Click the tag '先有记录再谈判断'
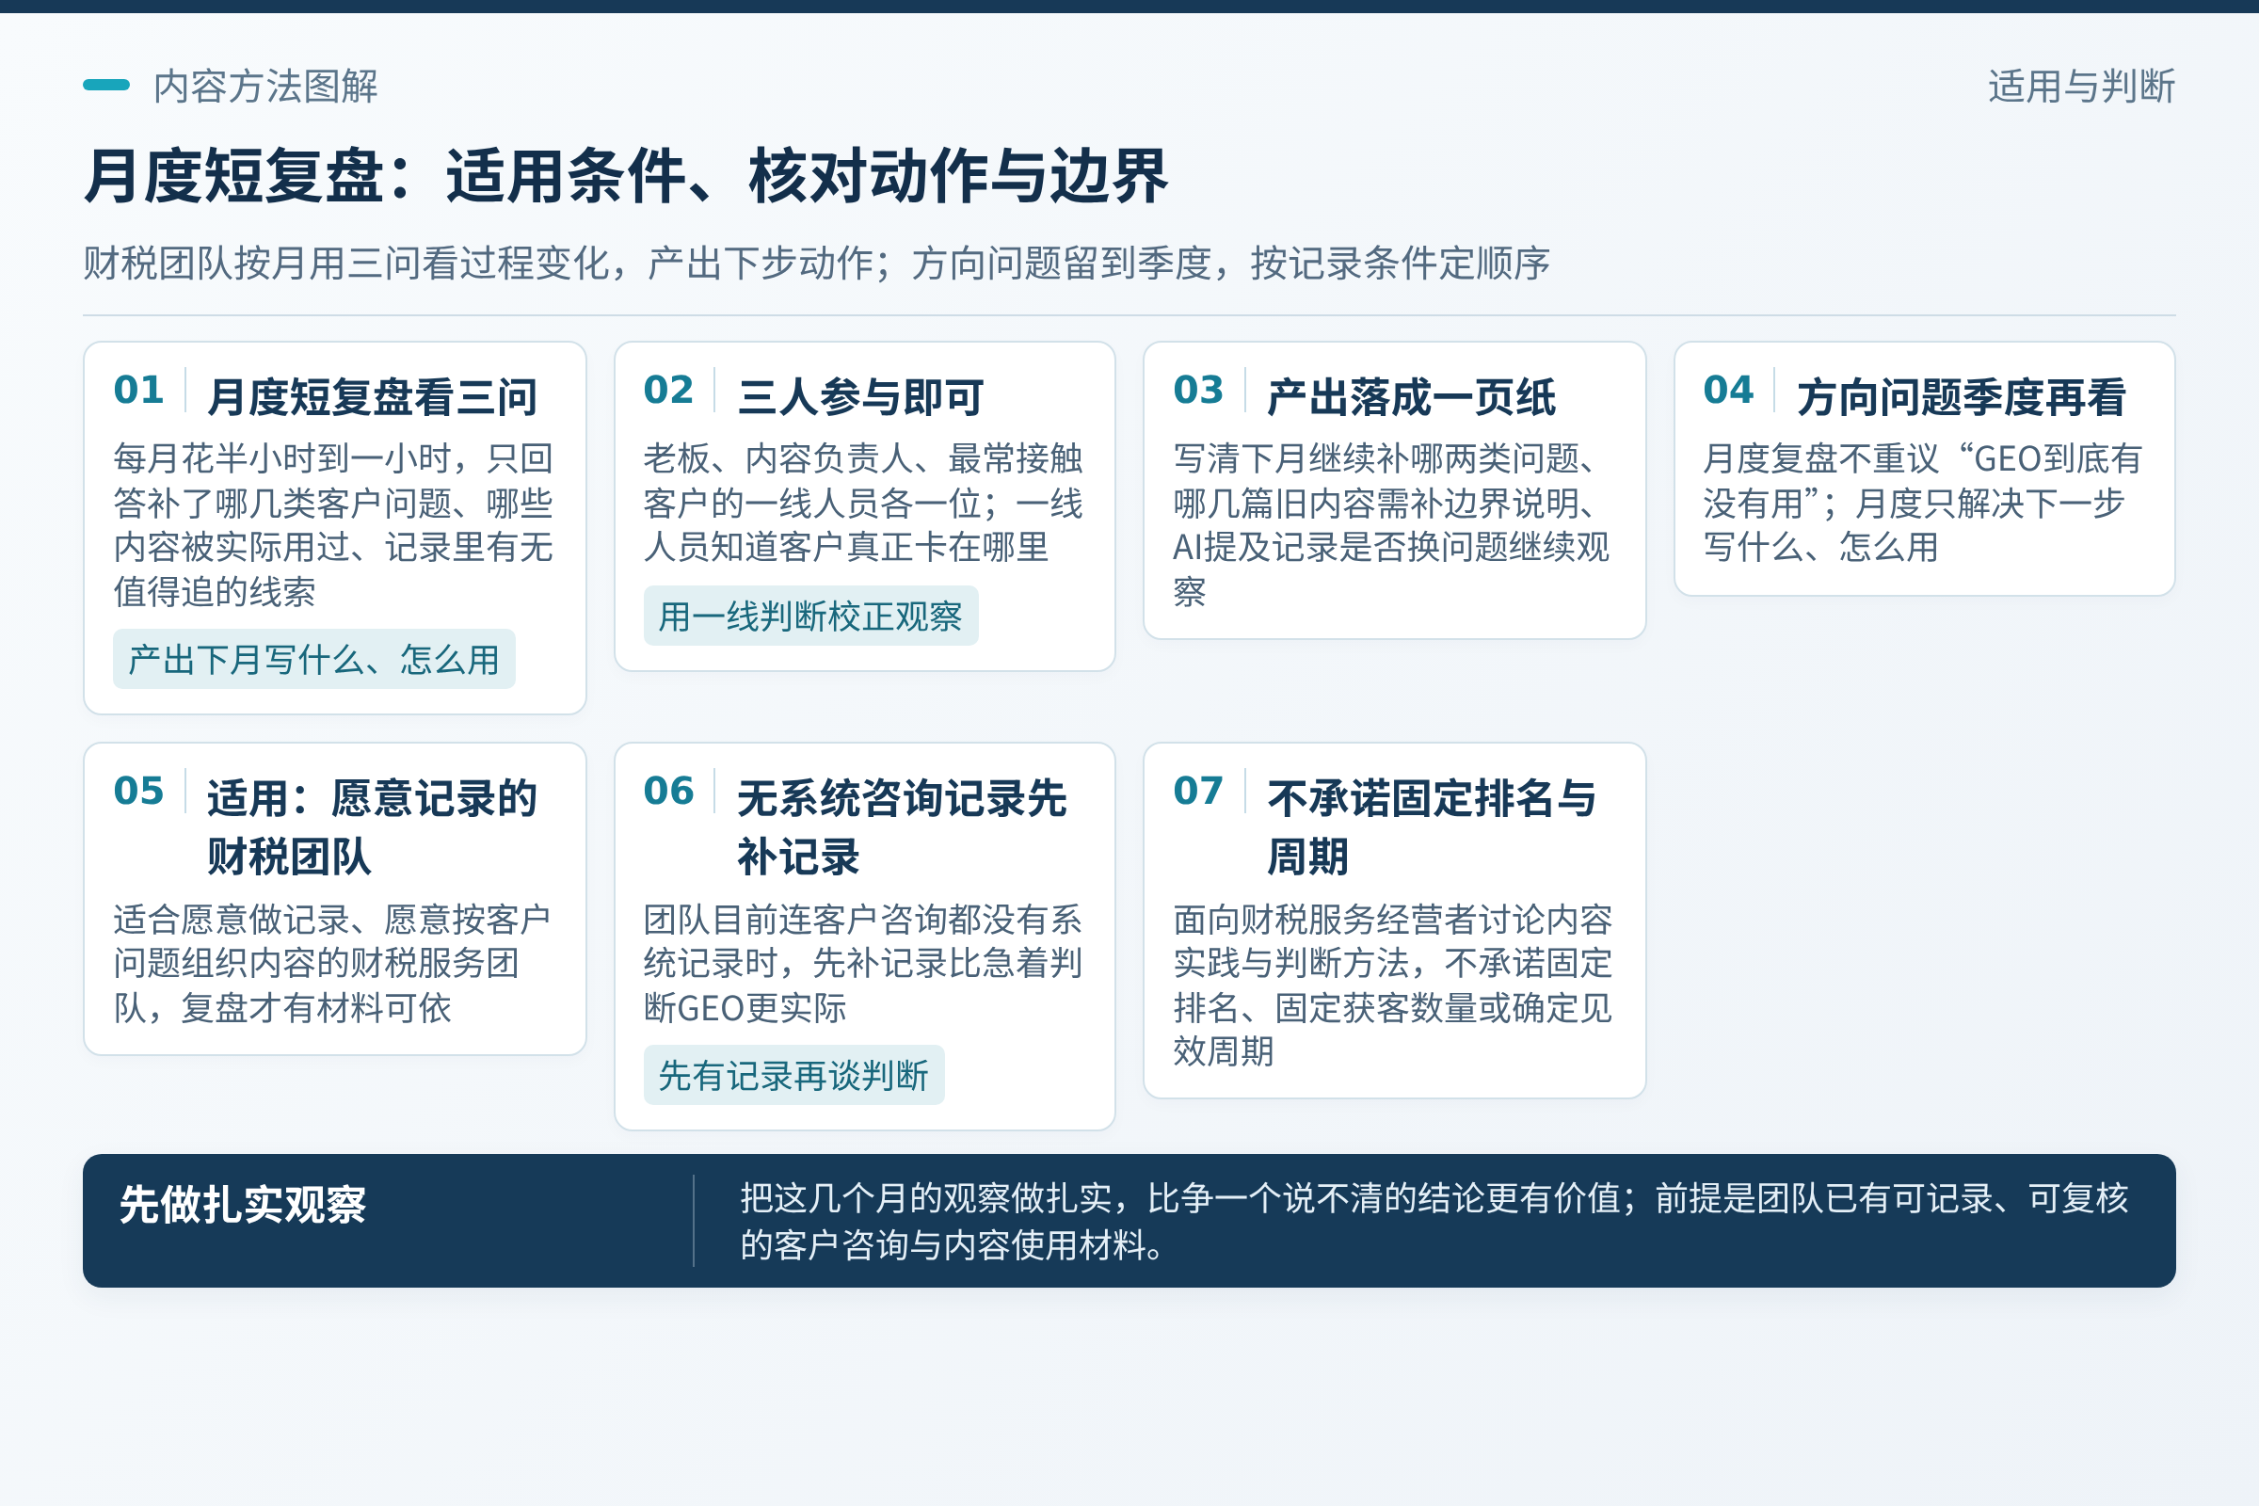The image size is (2259, 1506). (x=794, y=1076)
